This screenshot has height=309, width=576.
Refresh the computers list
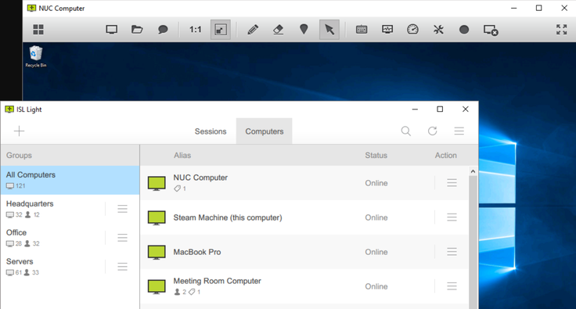[x=432, y=131]
